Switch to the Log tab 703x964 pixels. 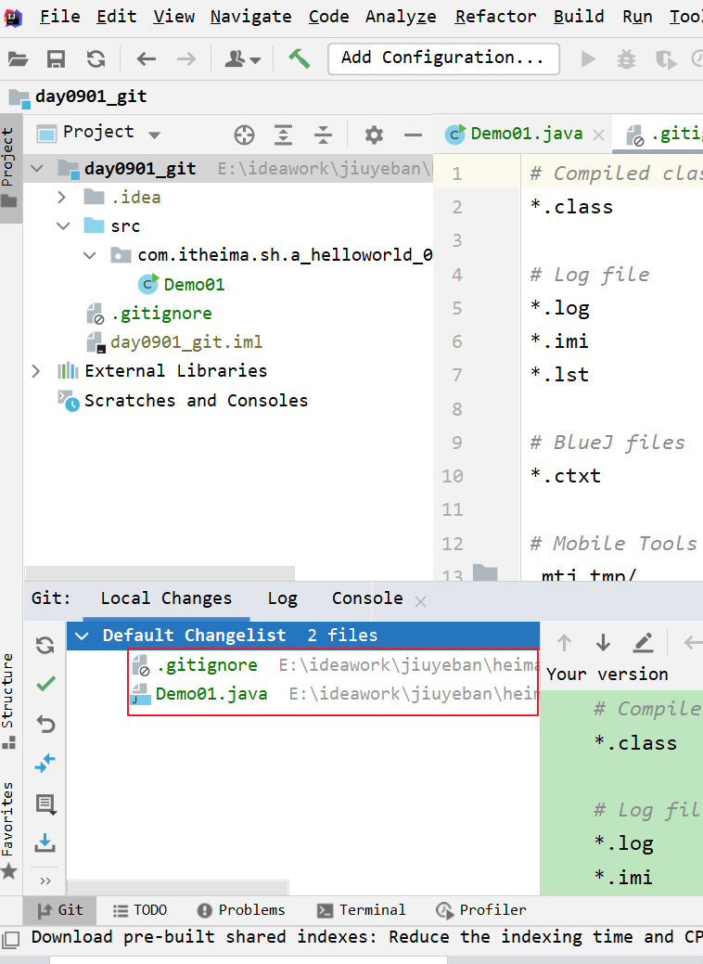(x=282, y=598)
